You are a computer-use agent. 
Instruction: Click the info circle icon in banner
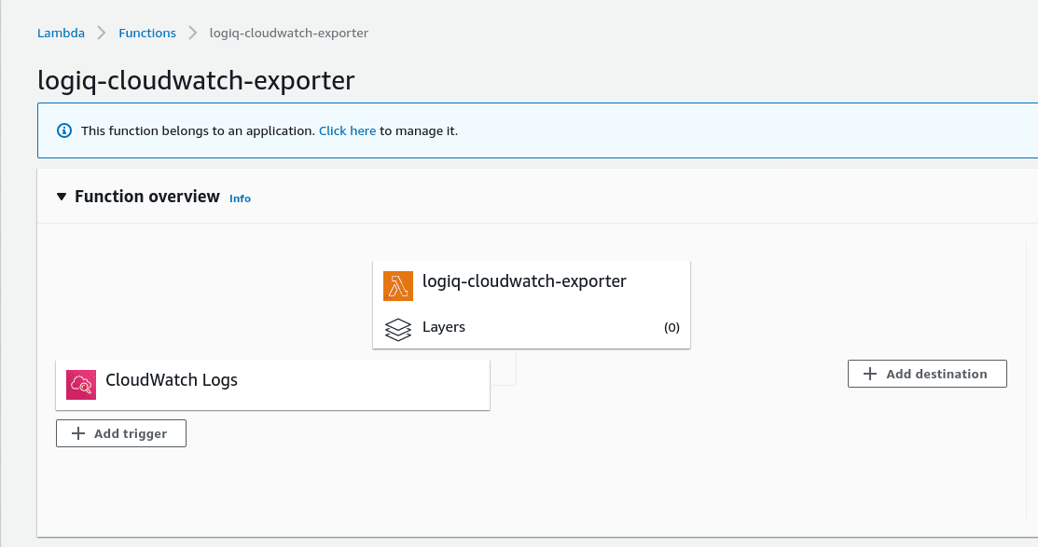click(64, 130)
